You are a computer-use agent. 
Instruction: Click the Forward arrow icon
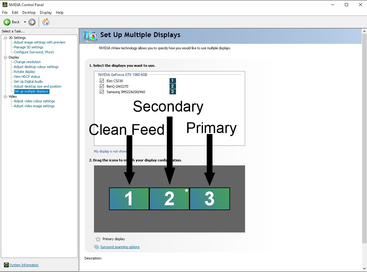(32, 22)
